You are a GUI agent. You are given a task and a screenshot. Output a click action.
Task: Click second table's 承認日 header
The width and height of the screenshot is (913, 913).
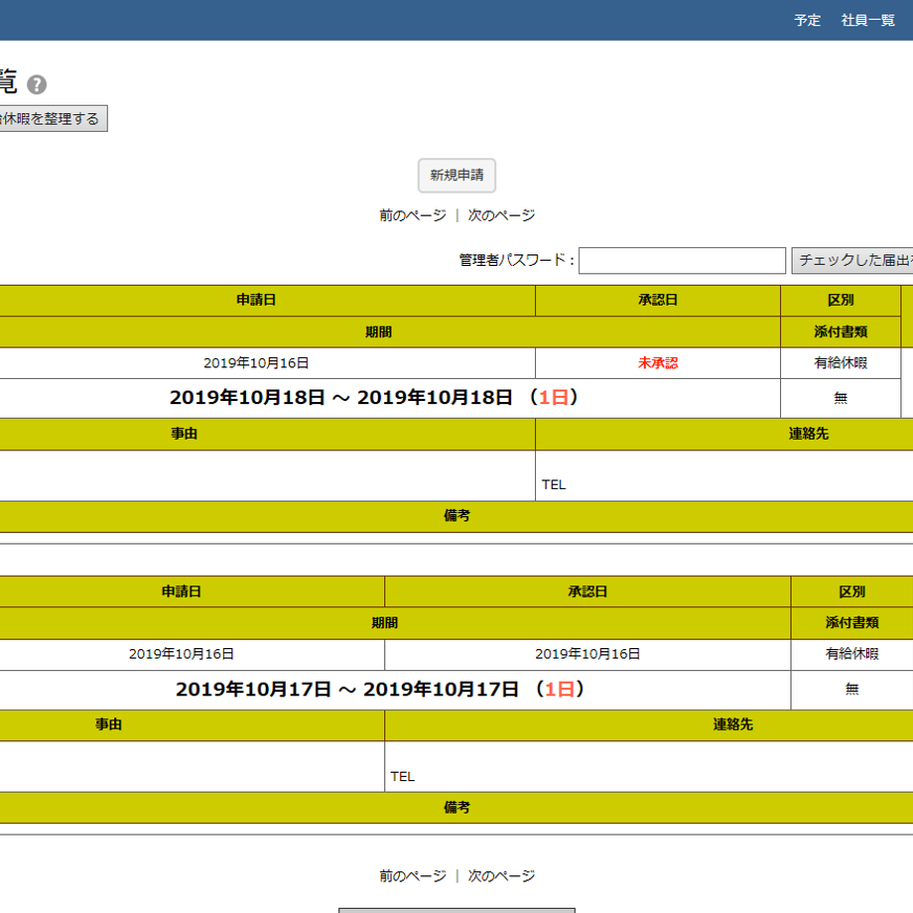[587, 591]
